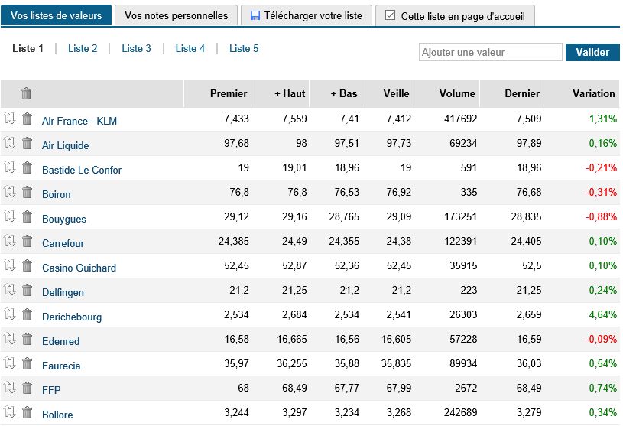
Task: Open FFP stock link
Action: pos(51,390)
